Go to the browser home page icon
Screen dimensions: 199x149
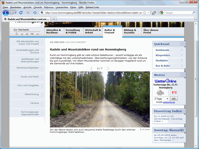click(x=35, y=13)
